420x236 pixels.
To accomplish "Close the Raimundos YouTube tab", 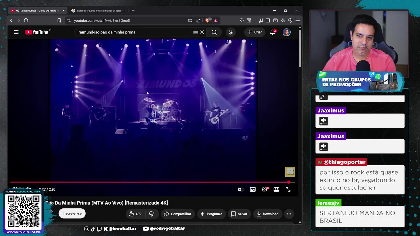I will (x=63, y=10).
